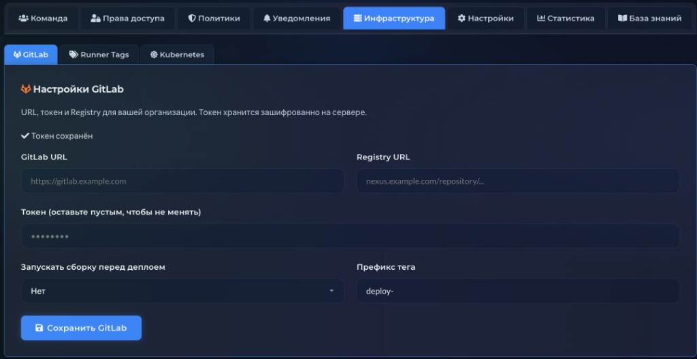The height and width of the screenshot is (359, 697).
Task: Open the Права доступа tab
Action: coord(127,18)
